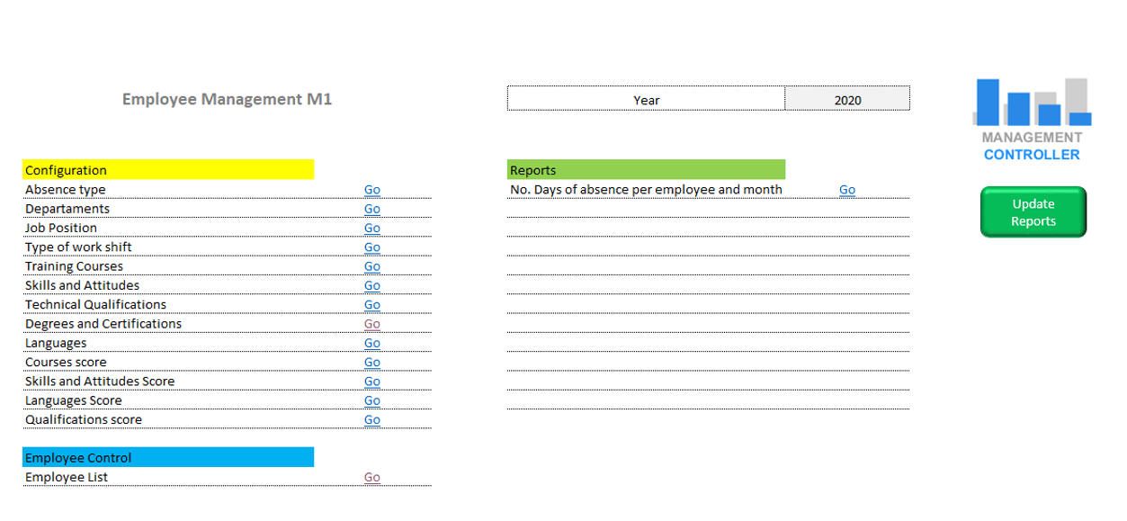Click Go link beside Languages
This screenshot has width=1127, height=521.
coord(371,344)
